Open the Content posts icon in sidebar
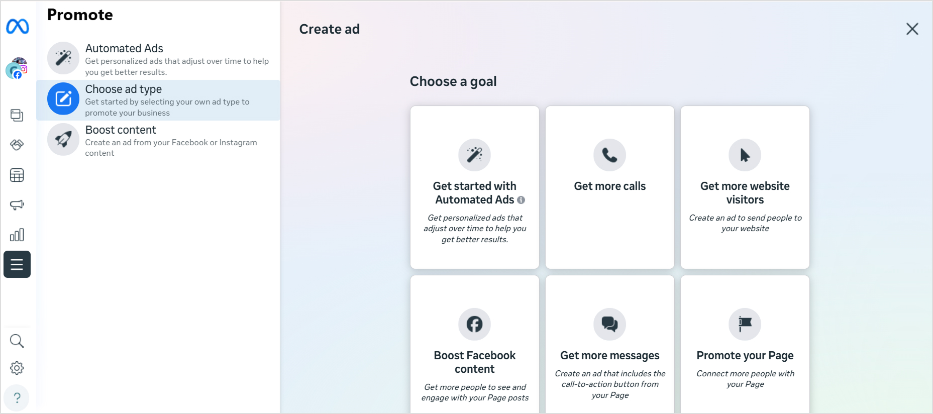 pos(17,115)
